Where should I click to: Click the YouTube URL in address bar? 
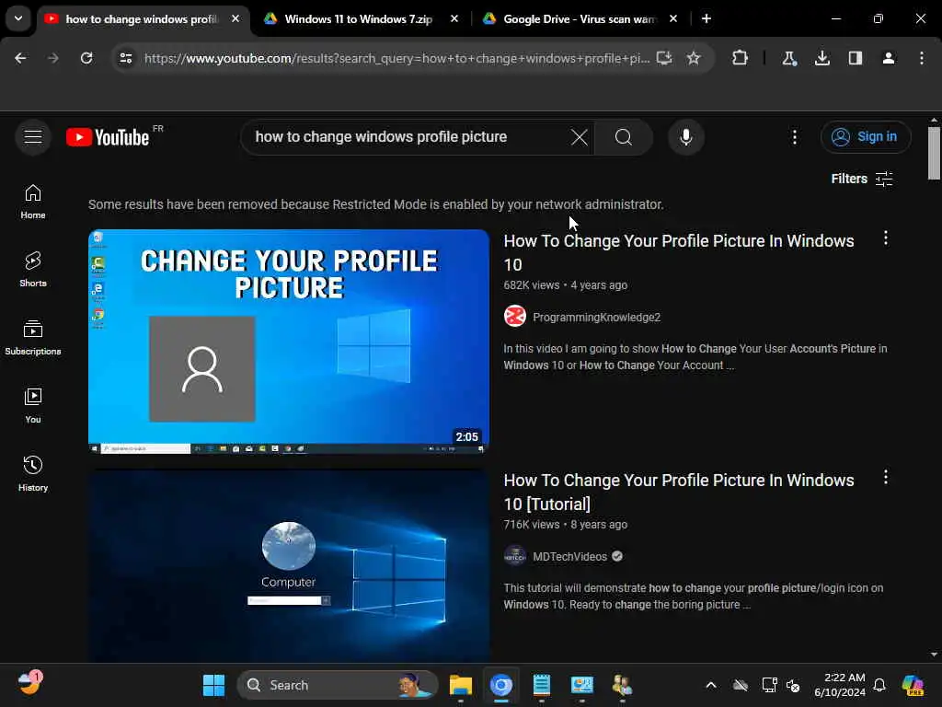click(x=396, y=58)
